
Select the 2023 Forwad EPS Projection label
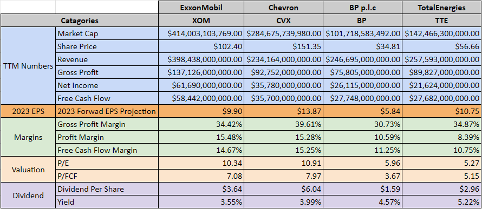point(107,111)
